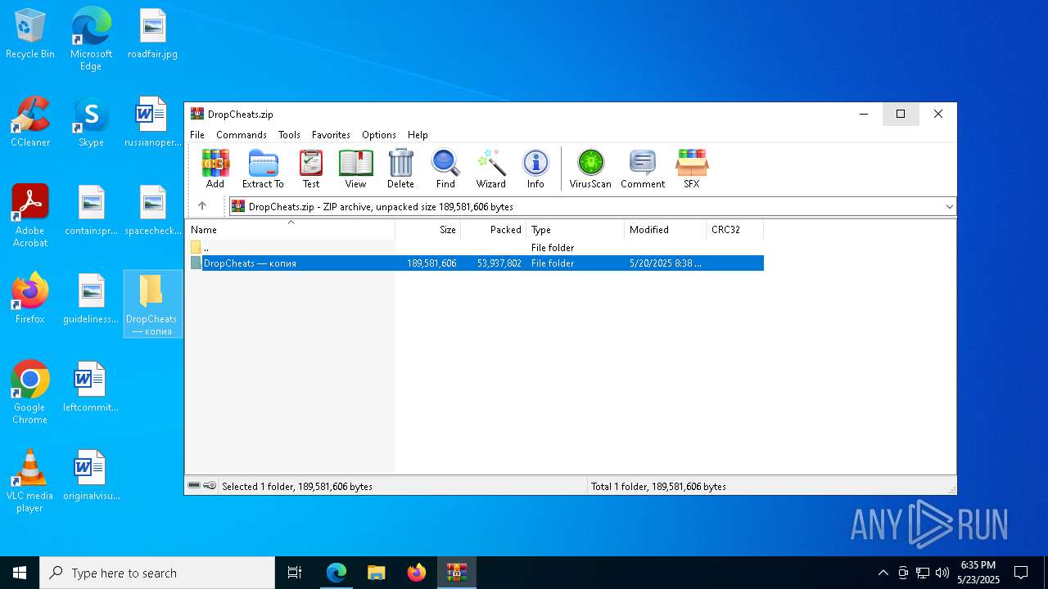Add a Comment to the archive
The height and width of the screenshot is (589, 1048).
[643, 169]
